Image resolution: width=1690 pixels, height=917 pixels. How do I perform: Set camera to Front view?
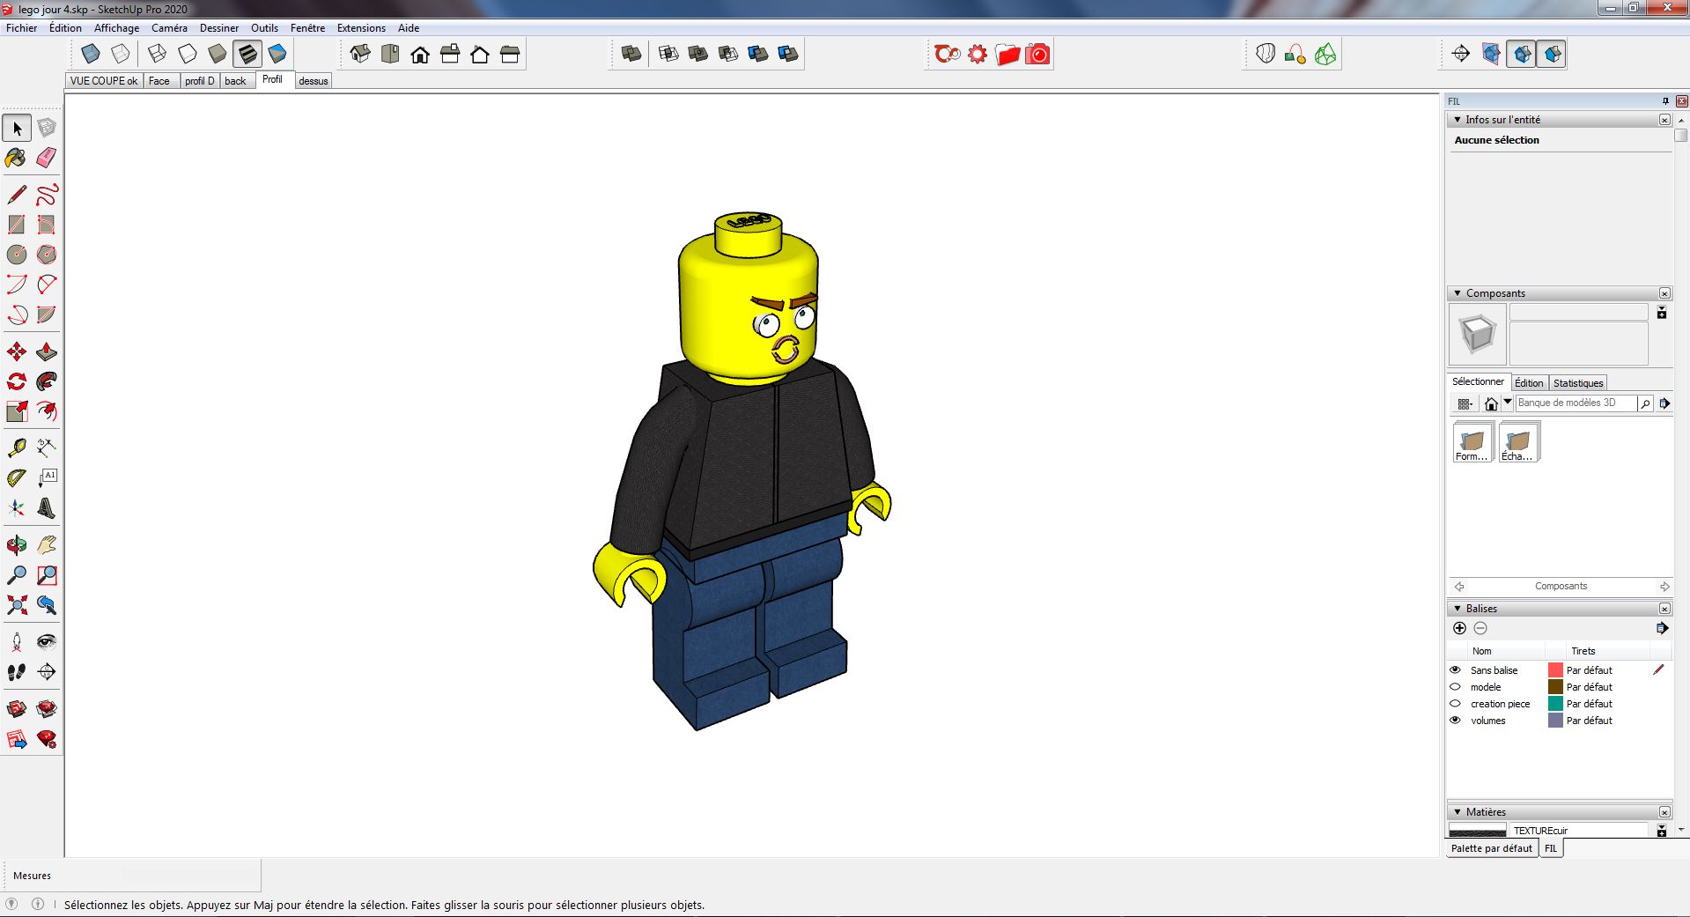(420, 54)
